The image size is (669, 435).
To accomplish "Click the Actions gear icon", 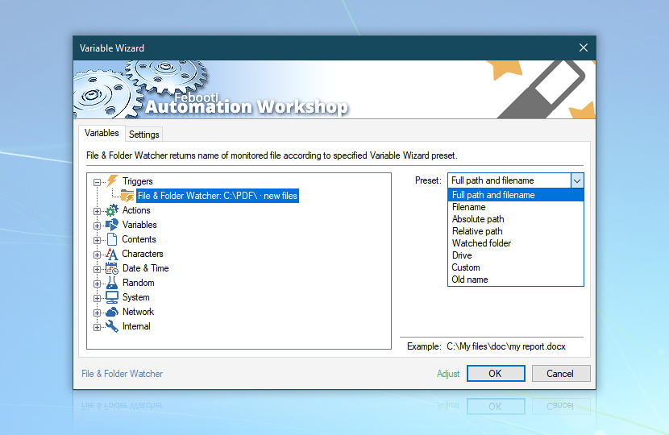I will point(112,210).
